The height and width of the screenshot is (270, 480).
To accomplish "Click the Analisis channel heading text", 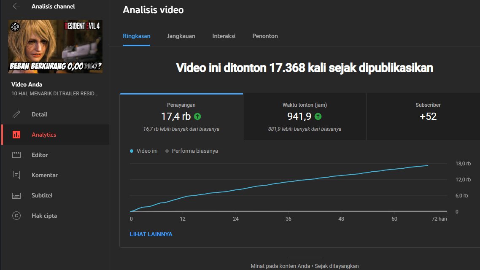I will pos(53,6).
